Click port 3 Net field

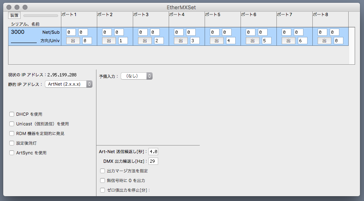(x=143, y=32)
